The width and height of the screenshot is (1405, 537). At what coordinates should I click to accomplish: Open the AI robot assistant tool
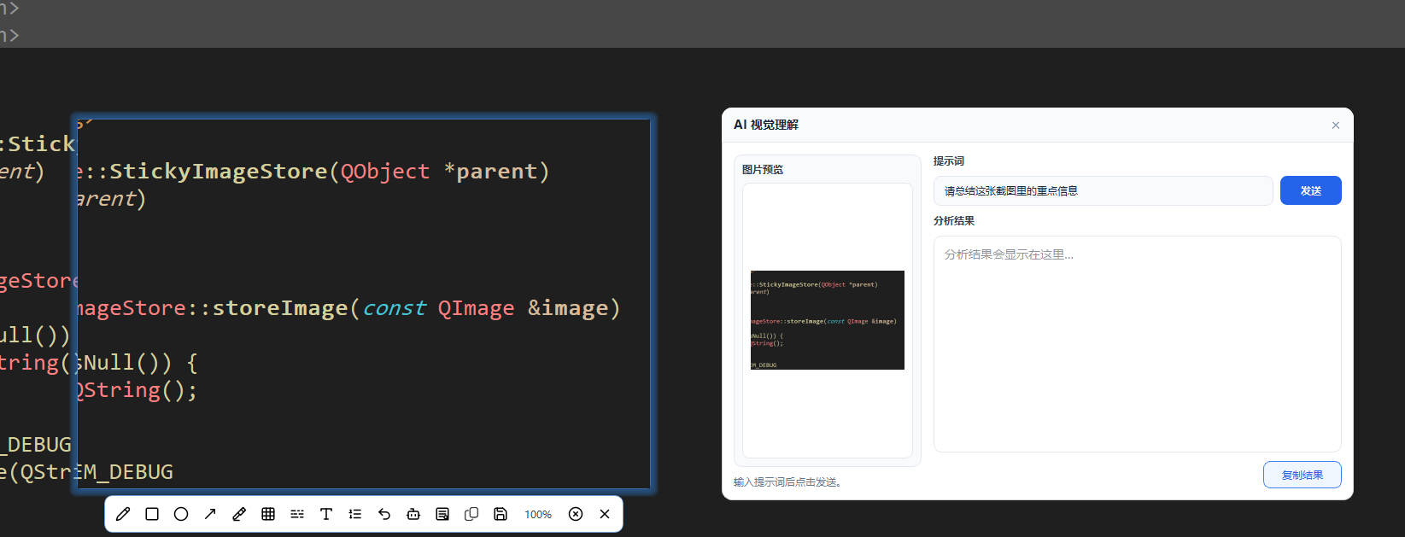pyautogui.click(x=413, y=514)
